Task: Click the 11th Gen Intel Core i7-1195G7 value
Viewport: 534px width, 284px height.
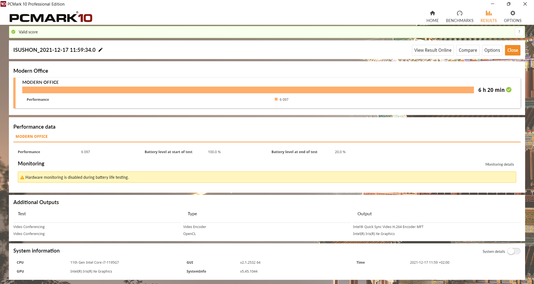Action: 95,262
